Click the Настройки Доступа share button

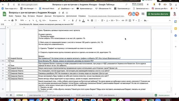[158, 14]
